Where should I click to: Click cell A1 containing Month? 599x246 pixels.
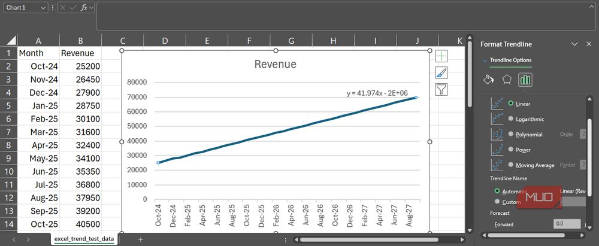pyautogui.click(x=38, y=53)
